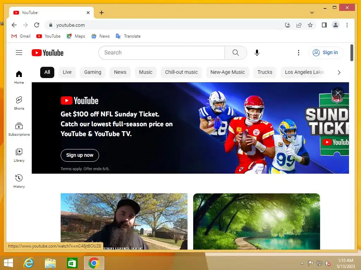Open the Gmail bookmark
Viewport: 361px width, 270px height.
(21, 36)
